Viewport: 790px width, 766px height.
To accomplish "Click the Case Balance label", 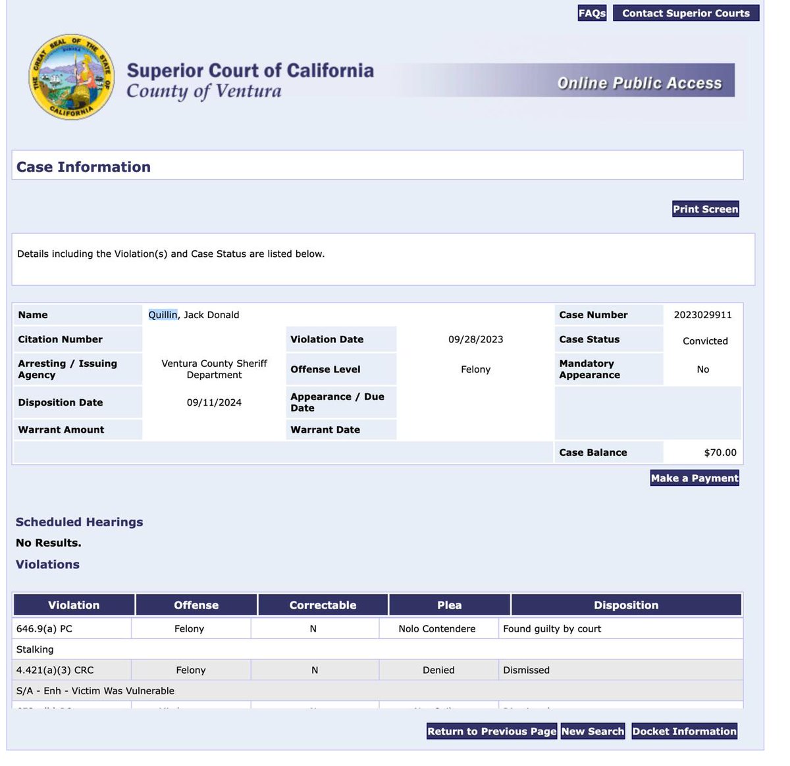I will pos(593,452).
